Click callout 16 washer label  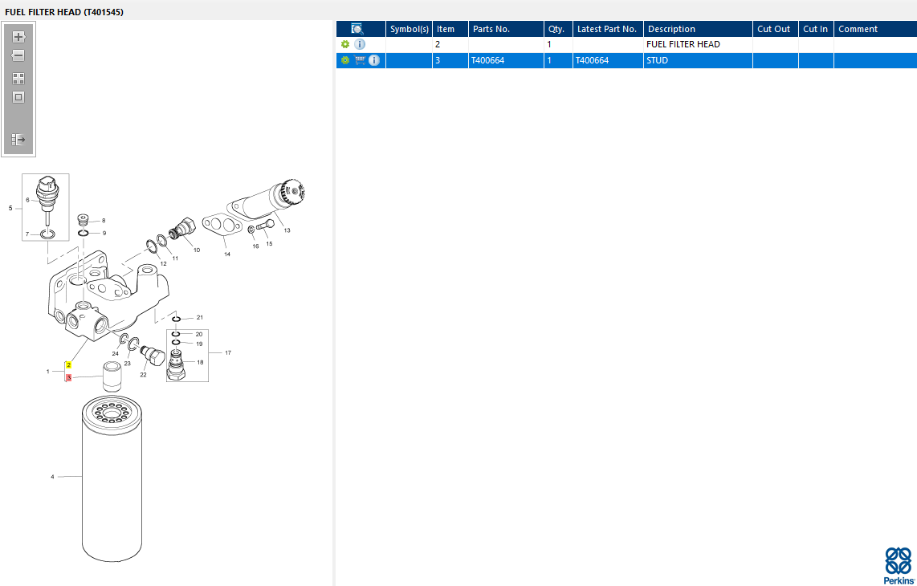[x=255, y=246]
